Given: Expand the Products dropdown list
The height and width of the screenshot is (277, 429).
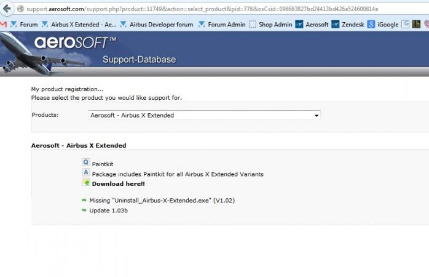Looking at the screenshot, I should click(x=317, y=115).
